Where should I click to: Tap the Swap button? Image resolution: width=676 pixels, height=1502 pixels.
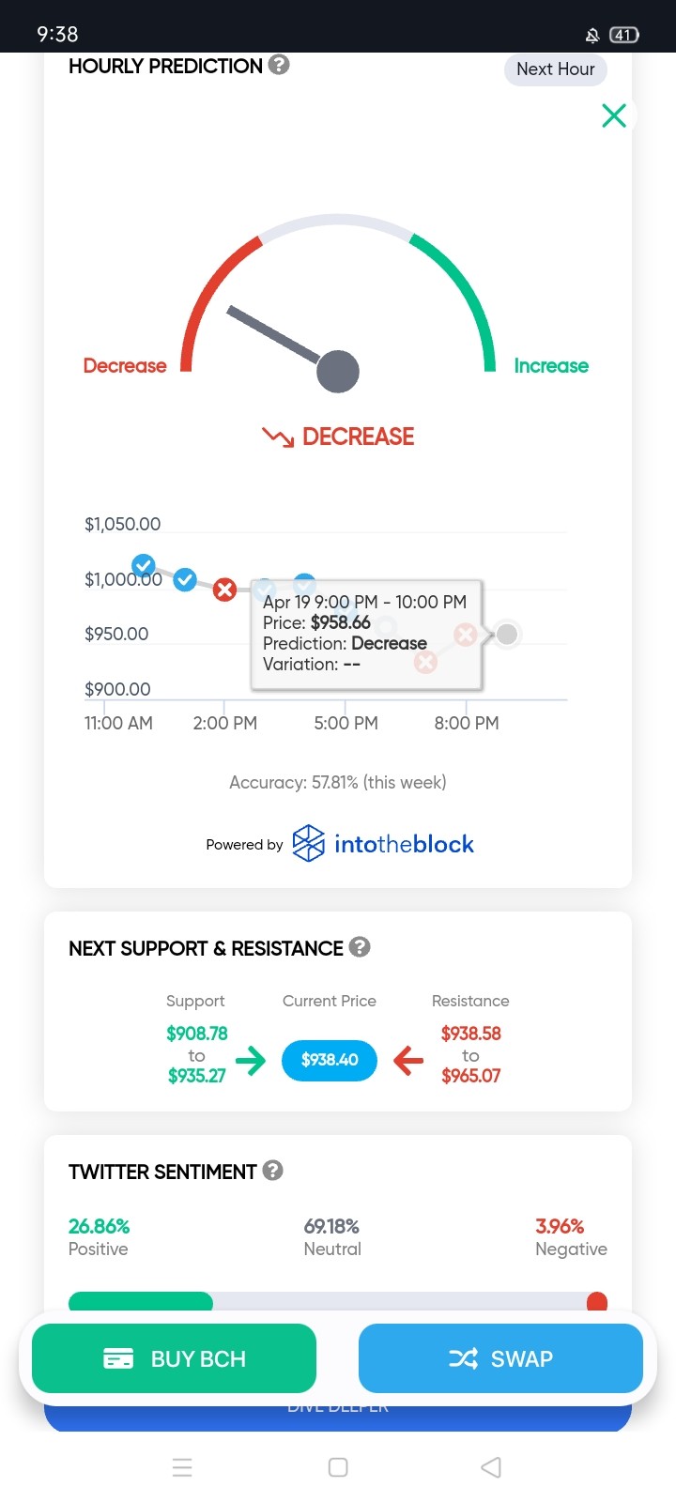(500, 1358)
